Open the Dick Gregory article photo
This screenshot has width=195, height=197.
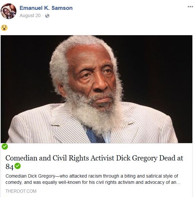click(97, 89)
